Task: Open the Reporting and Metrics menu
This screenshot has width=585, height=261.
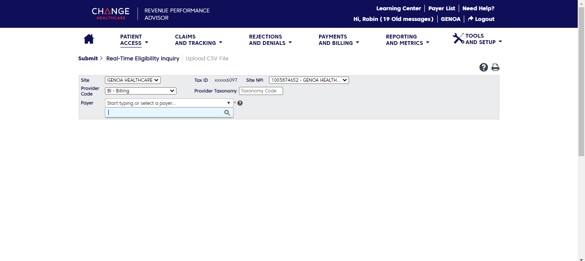Action: [x=407, y=40]
